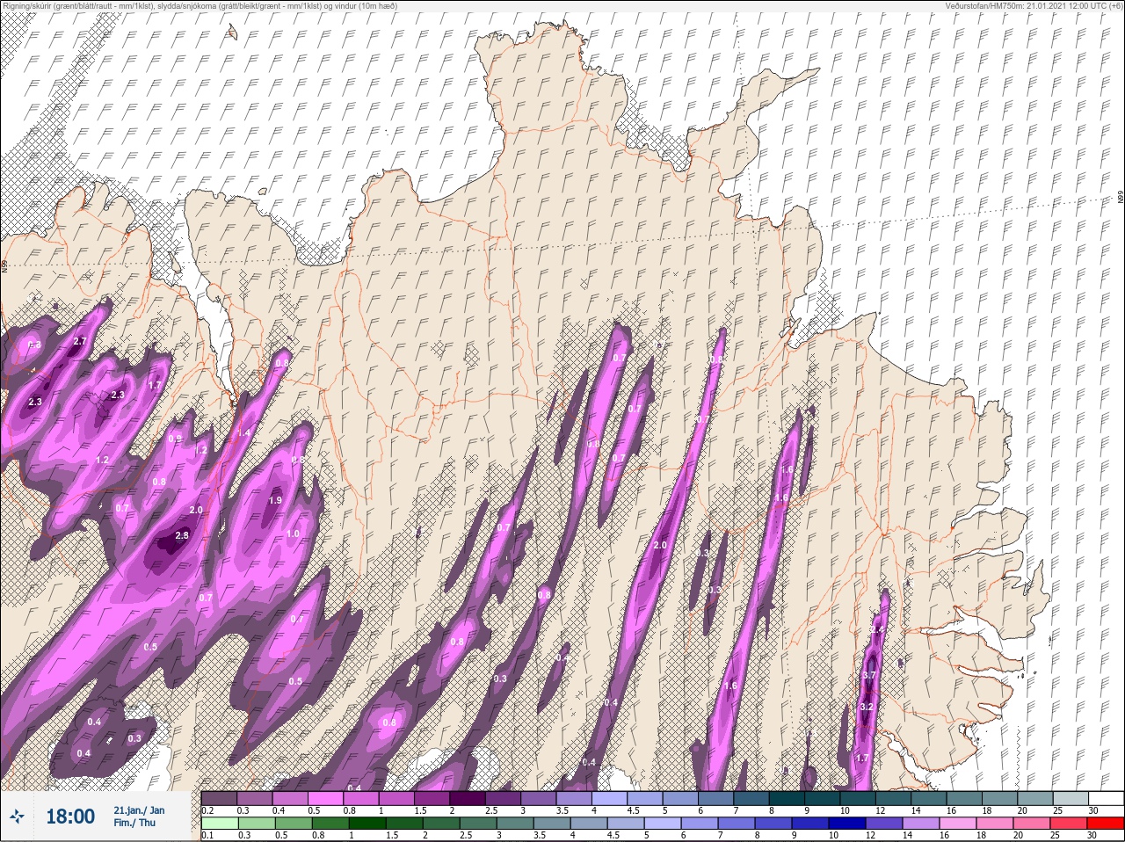Click the 2.7 precipitation value on the map
The height and width of the screenshot is (842, 1125).
coord(80,341)
